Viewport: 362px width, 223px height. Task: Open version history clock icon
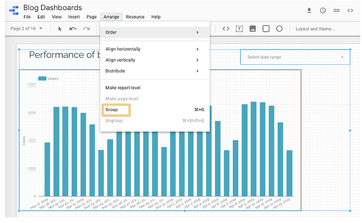coord(323,11)
